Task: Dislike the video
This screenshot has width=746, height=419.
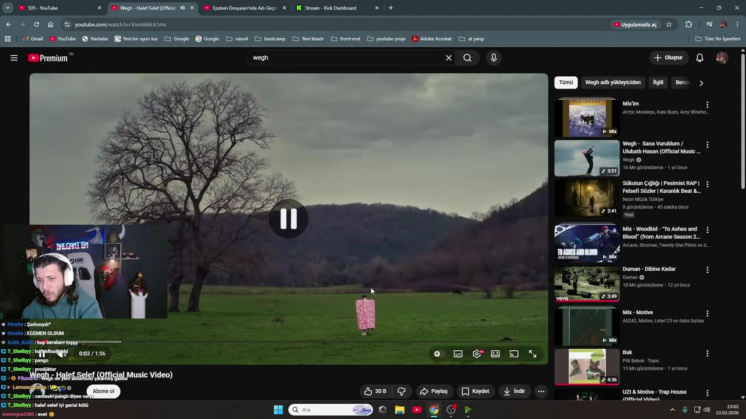Action: pyautogui.click(x=402, y=391)
